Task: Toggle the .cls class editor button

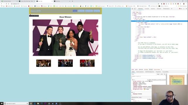Action: coord(162,74)
